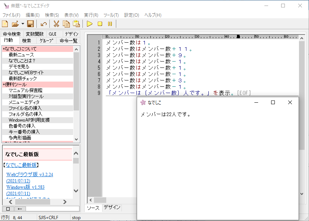Click the Open folder icon
The width and height of the screenshot is (309, 221).
click(x=15, y=24)
